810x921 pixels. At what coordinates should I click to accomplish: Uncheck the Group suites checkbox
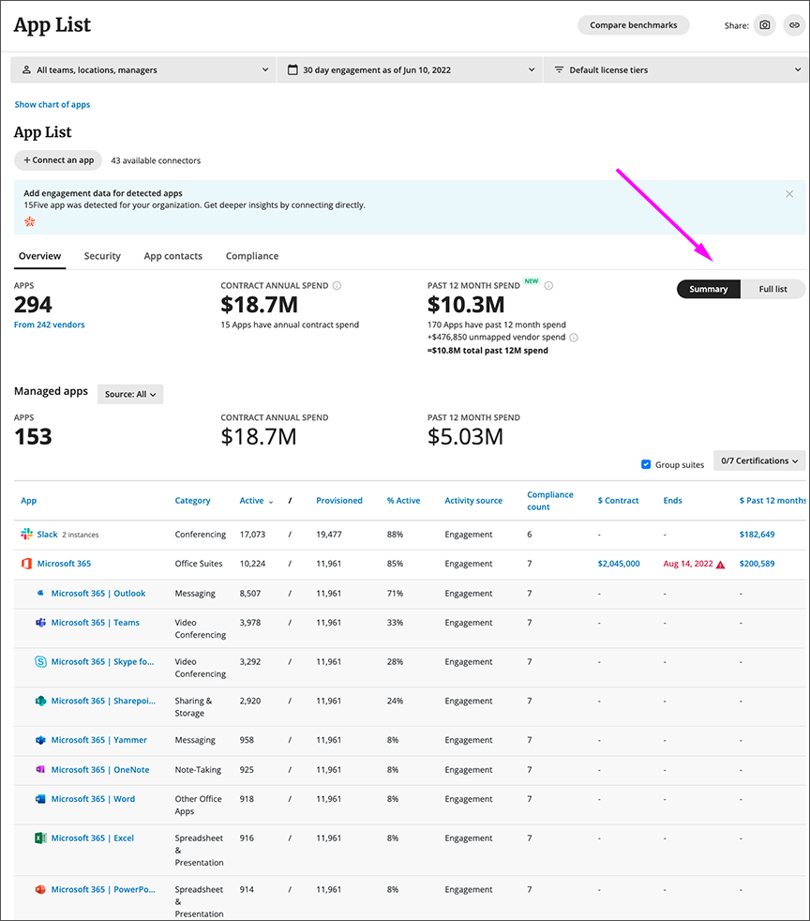pyautogui.click(x=646, y=464)
